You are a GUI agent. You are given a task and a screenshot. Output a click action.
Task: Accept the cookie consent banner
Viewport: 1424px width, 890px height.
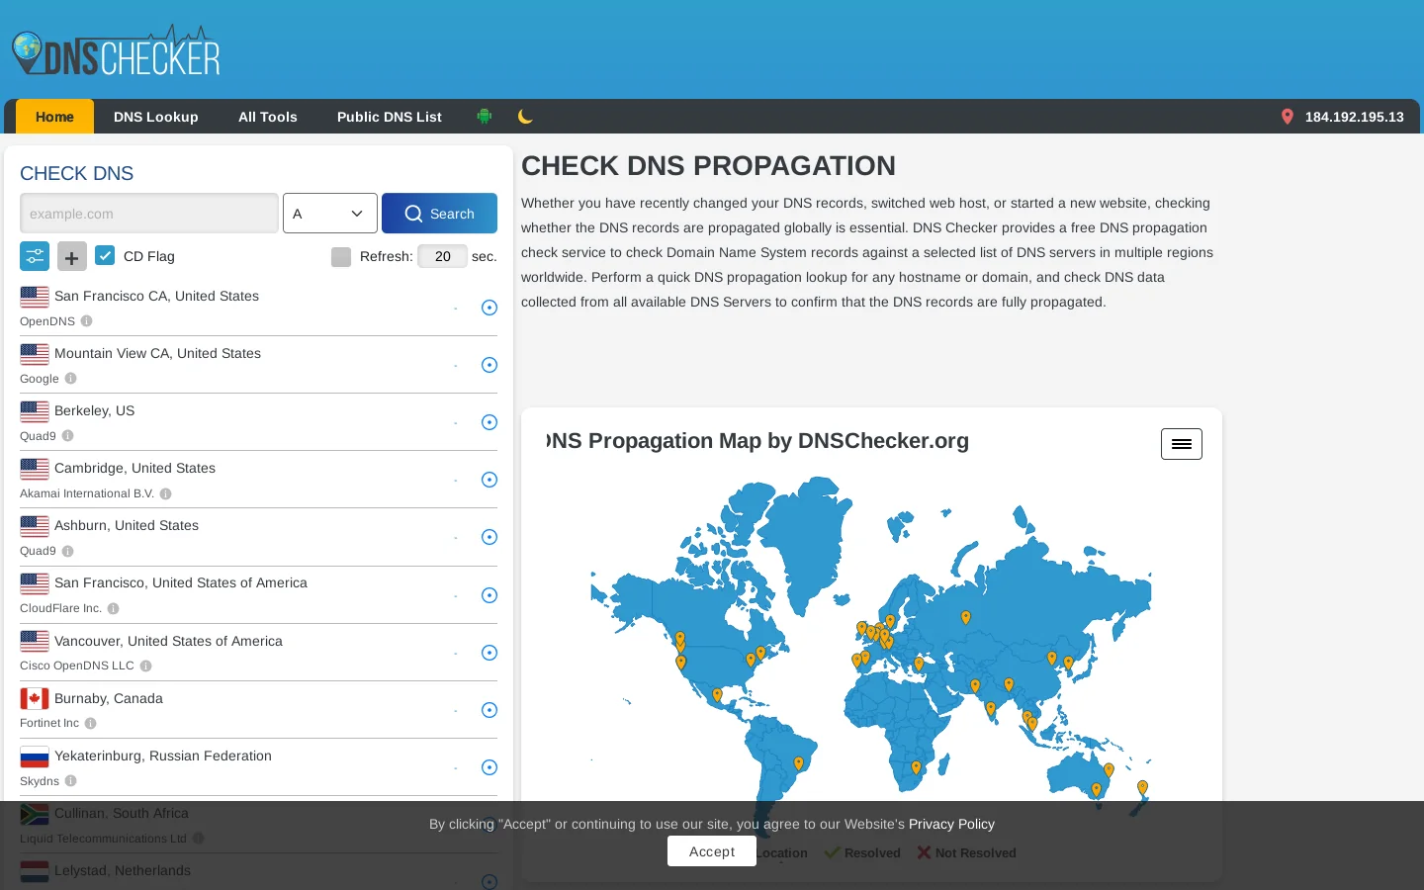click(712, 851)
